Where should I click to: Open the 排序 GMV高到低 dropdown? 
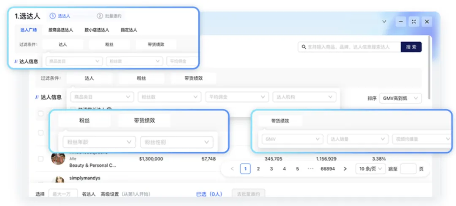400,98
